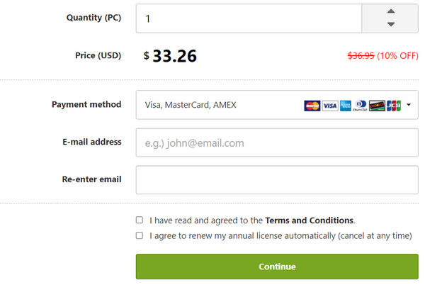Enable automatic annual license renewal checkbox
This screenshot has height=285, width=425.
tap(140, 235)
